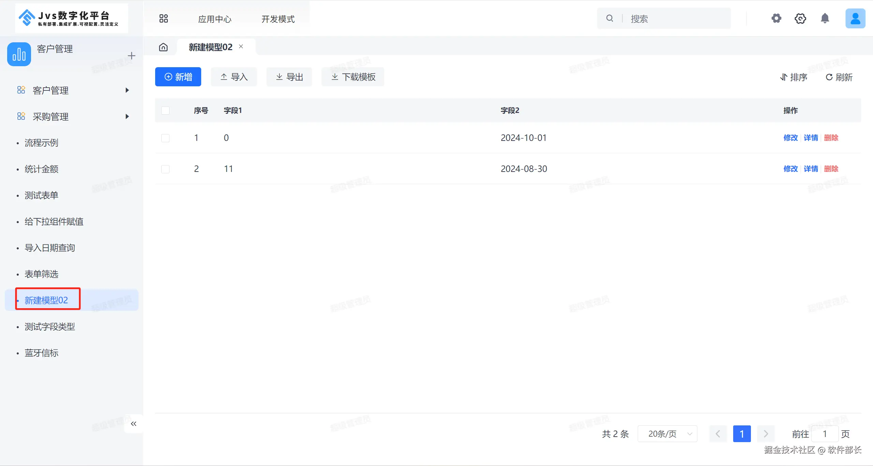Viewport: 873px width, 466px height.
Task: Open the 20条/页 page size dropdown
Action: coord(667,434)
